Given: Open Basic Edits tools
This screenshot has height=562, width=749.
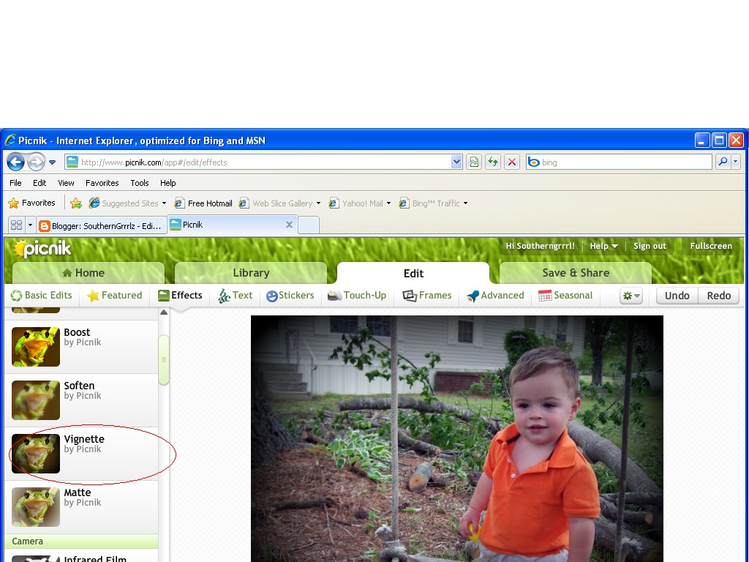Looking at the screenshot, I should (42, 296).
